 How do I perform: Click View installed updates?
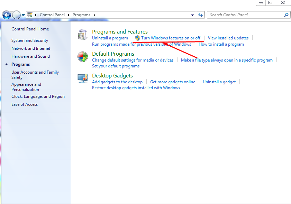coord(228,38)
